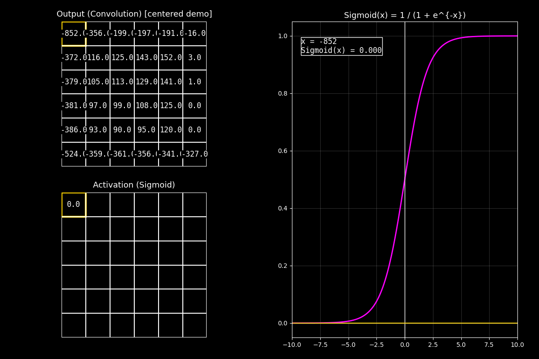
Task: Select the 116.0 cell in convolution output
Action: tap(98, 58)
